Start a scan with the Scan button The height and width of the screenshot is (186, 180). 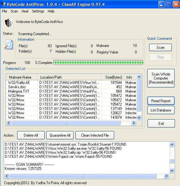pyautogui.click(x=160, y=48)
